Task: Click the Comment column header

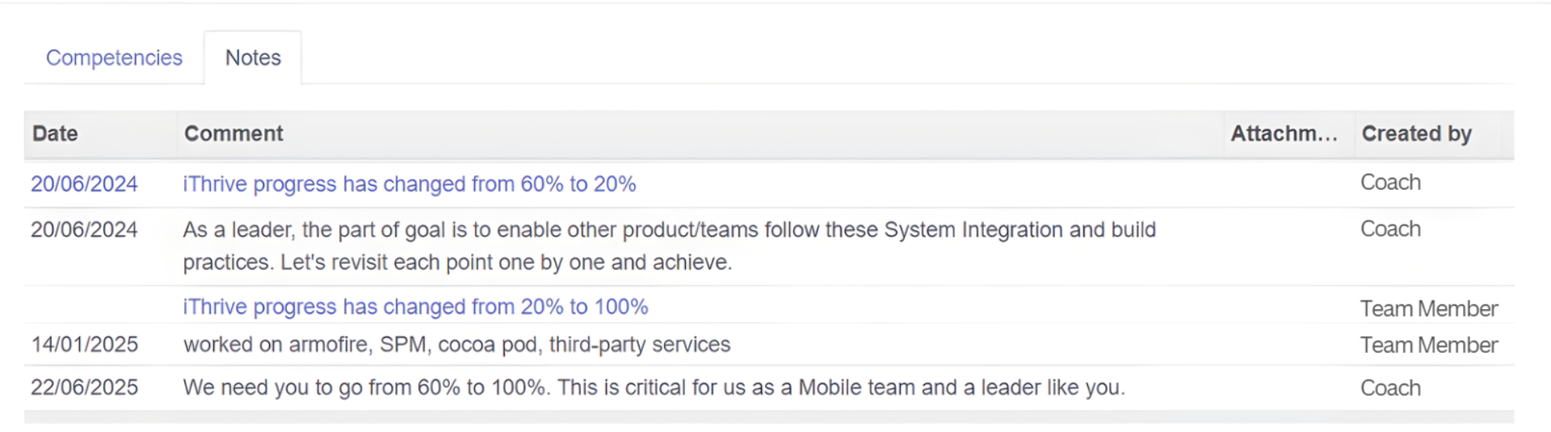Action: coord(233,134)
